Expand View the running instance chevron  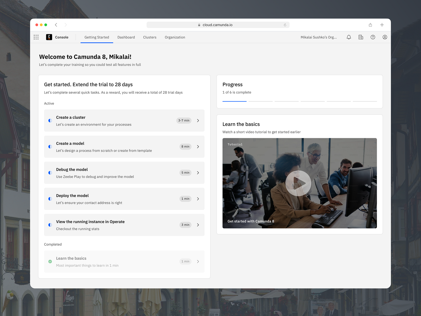[198, 225]
